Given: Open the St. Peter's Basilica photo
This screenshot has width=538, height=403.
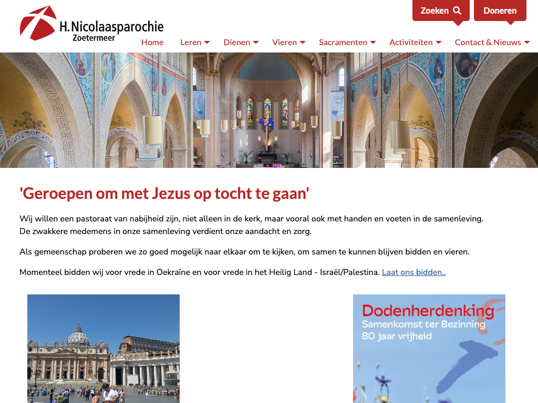Looking at the screenshot, I should pyautogui.click(x=104, y=348).
